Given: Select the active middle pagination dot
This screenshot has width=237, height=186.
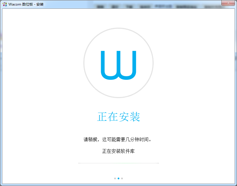Looking at the screenshot, I should (118, 178).
